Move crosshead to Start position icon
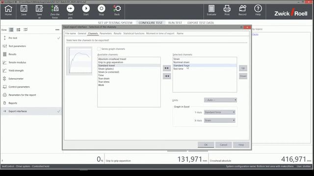The image size is (314, 176). 70,12
